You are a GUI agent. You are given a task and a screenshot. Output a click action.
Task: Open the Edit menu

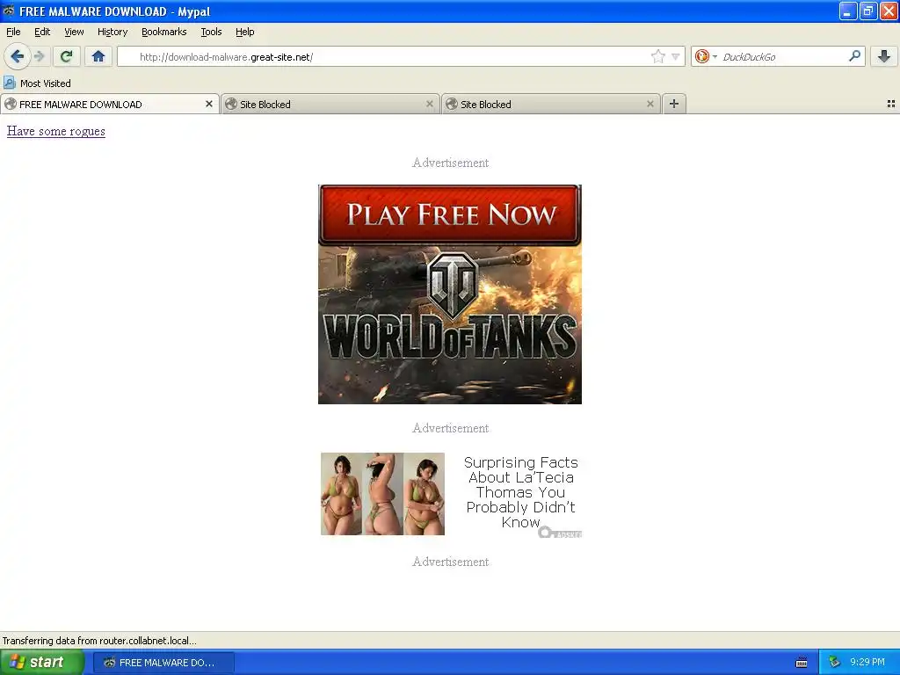42,32
